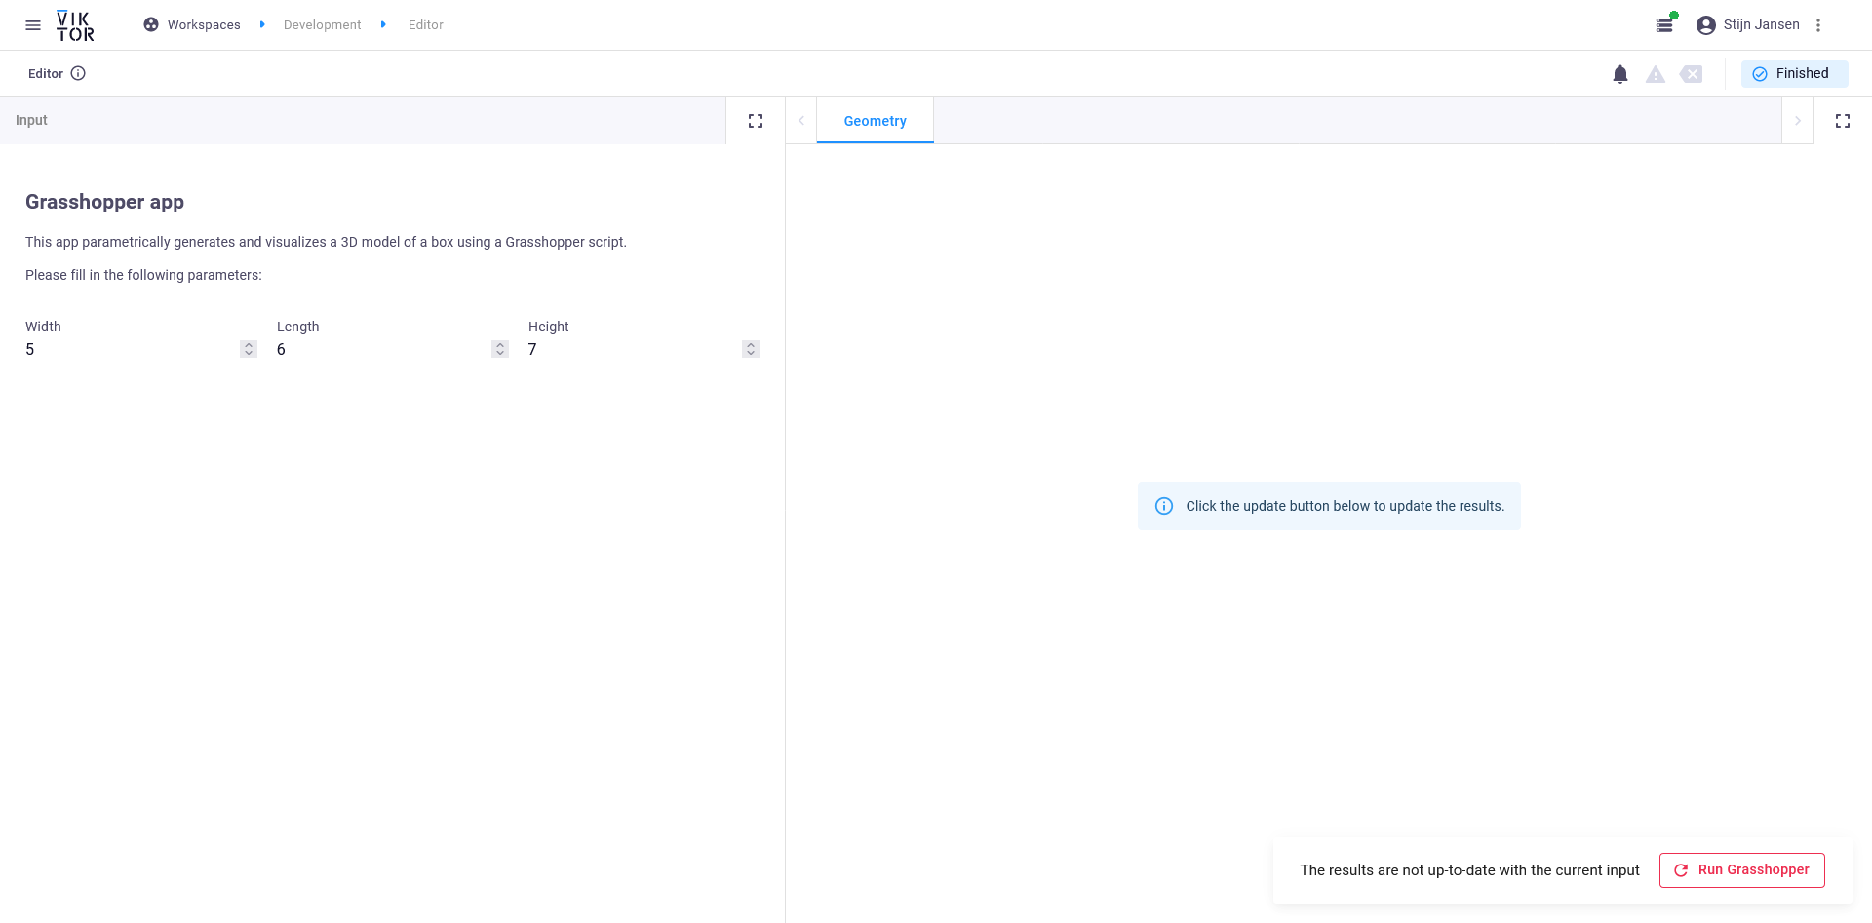Switch to the Geometry tab
The image size is (1872, 923).
click(875, 121)
